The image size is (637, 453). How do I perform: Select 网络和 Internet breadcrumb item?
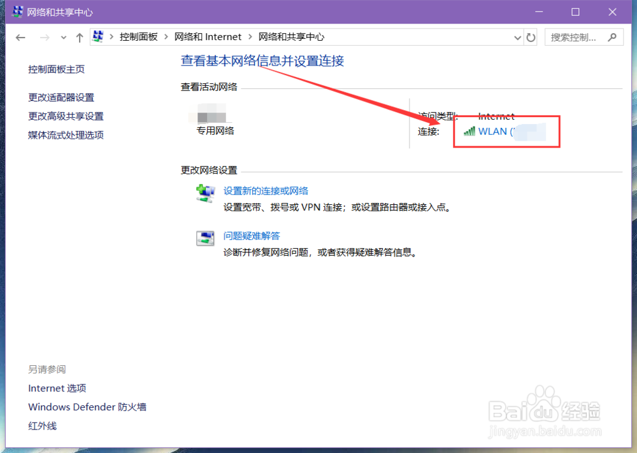208,37
